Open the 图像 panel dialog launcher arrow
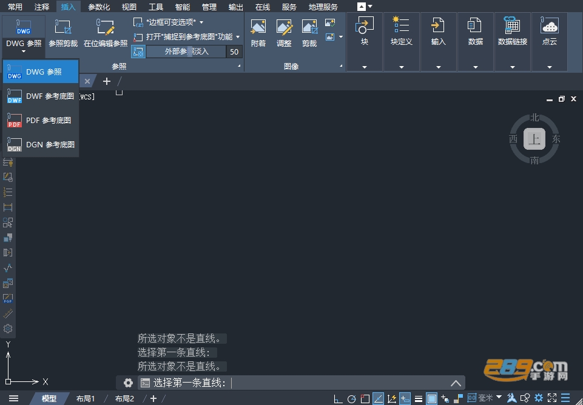This screenshot has width=583, height=405. pyautogui.click(x=341, y=65)
